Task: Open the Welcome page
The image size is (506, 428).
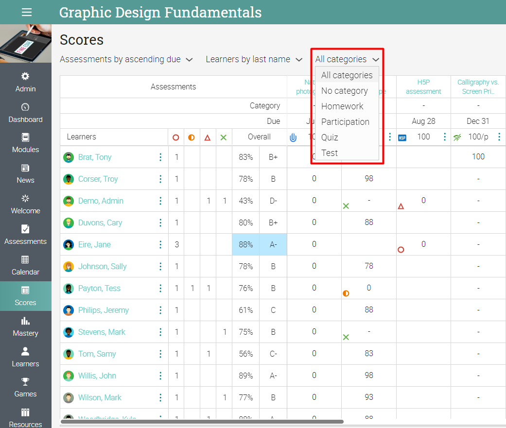Action: tap(25, 205)
